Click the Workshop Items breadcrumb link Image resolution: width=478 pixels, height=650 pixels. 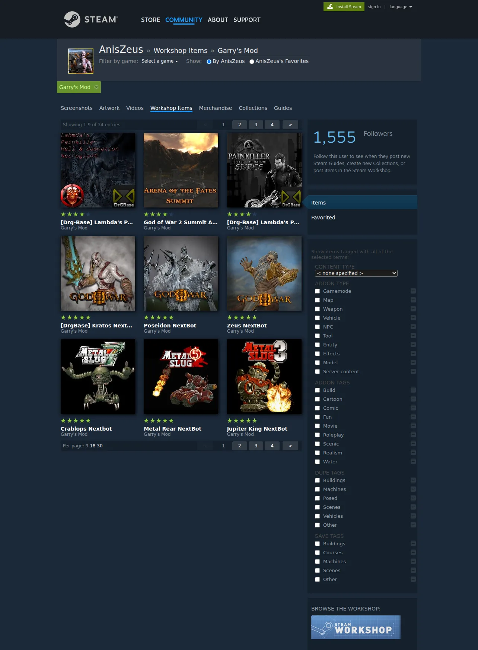[181, 50]
